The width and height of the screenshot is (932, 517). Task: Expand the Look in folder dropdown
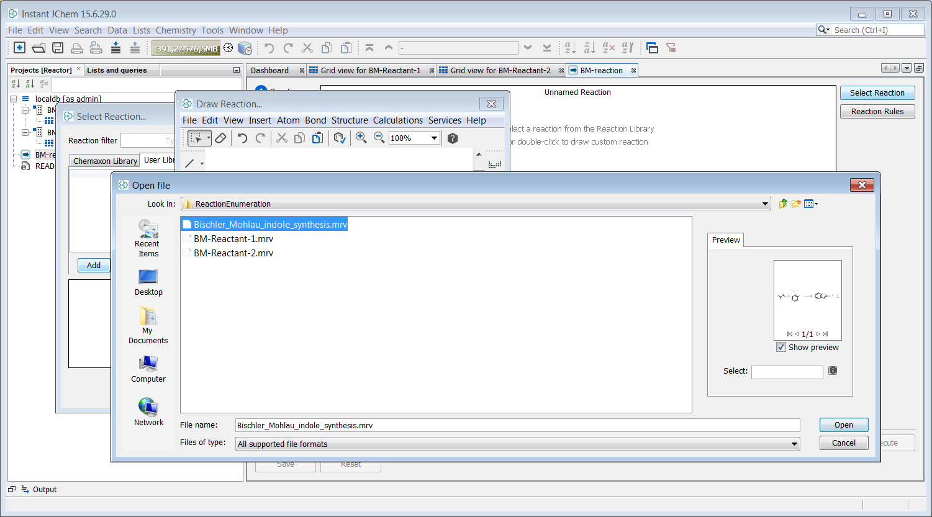point(765,204)
